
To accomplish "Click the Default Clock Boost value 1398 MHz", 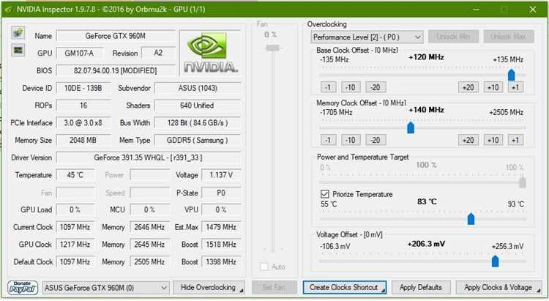I will [x=221, y=261].
